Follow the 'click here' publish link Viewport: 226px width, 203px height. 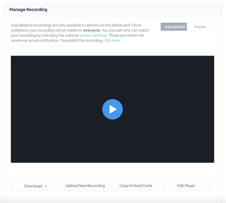pyautogui.click(x=111, y=41)
